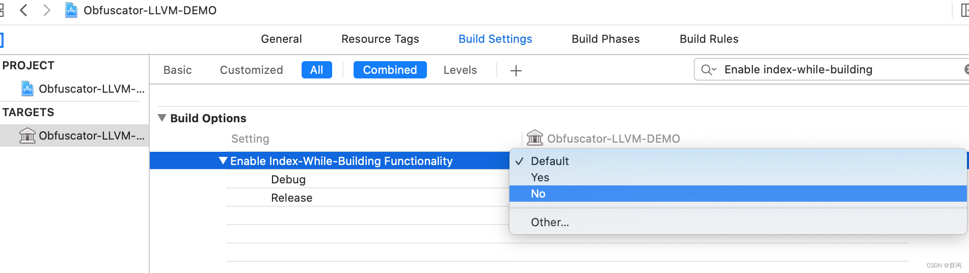969x273 pixels.
Task: Collapse the Build Options section
Action: [x=162, y=118]
